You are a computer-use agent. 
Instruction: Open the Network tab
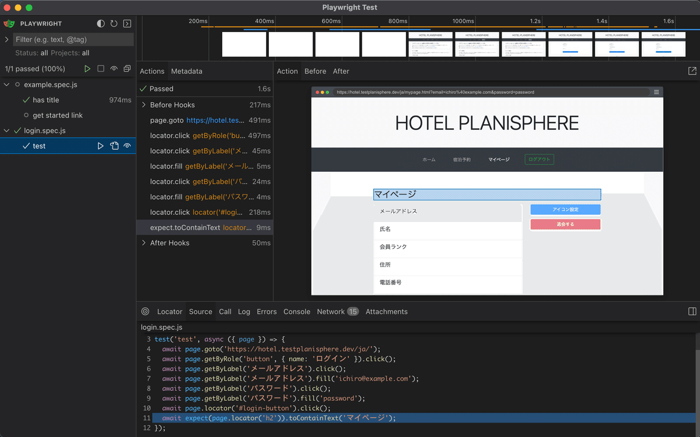coord(338,312)
